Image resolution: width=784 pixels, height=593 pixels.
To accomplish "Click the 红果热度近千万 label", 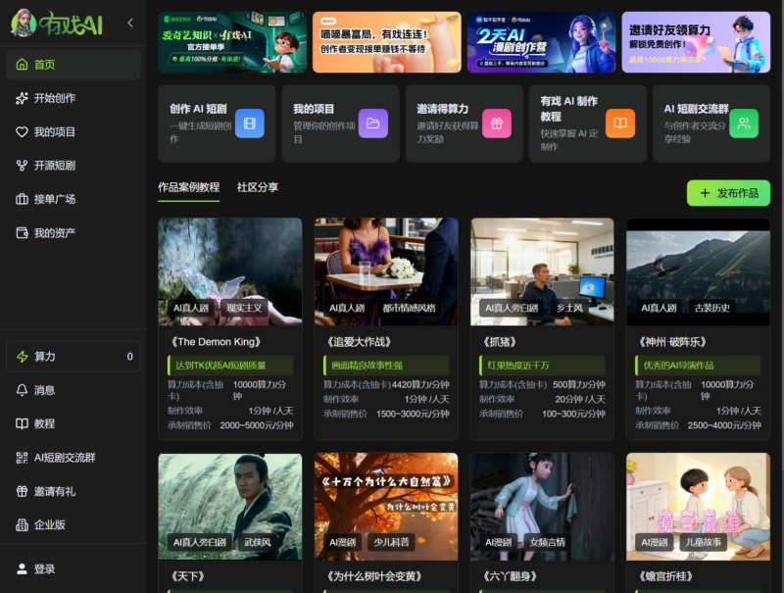I will coord(543,366).
